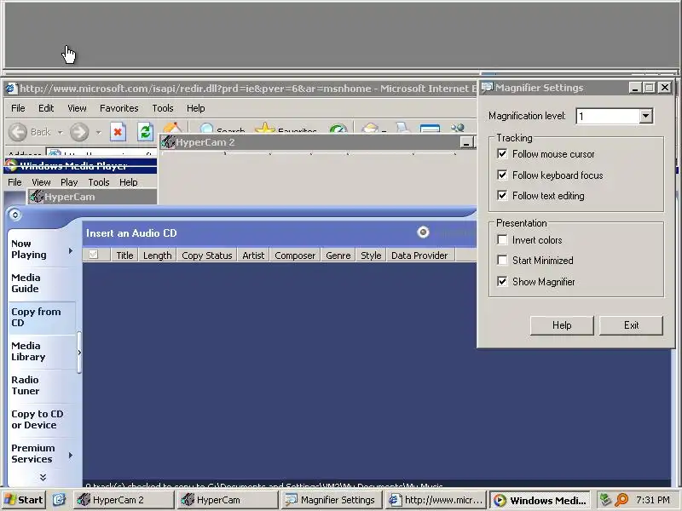Click the Internet Explorer page icon in title bar
This screenshot has width=682, height=511.
12,89
